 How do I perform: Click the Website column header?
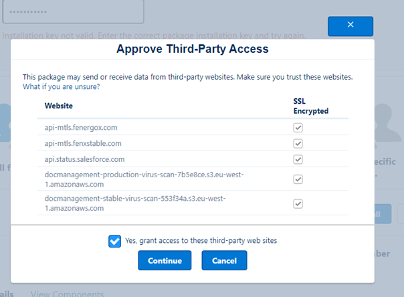tap(58, 106)
